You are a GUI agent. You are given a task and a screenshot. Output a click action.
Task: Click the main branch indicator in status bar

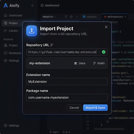tap(54, 132)
